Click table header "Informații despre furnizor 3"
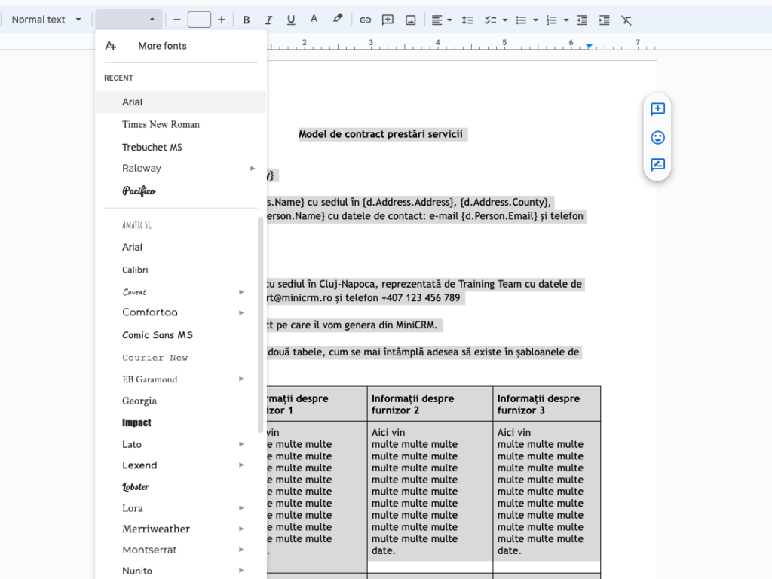The width and height of the screenshot is (772, 579). (x=538, y=404)
